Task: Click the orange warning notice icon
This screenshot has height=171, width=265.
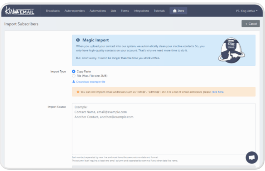Action: pyautogui.click(x=78, y=92)
